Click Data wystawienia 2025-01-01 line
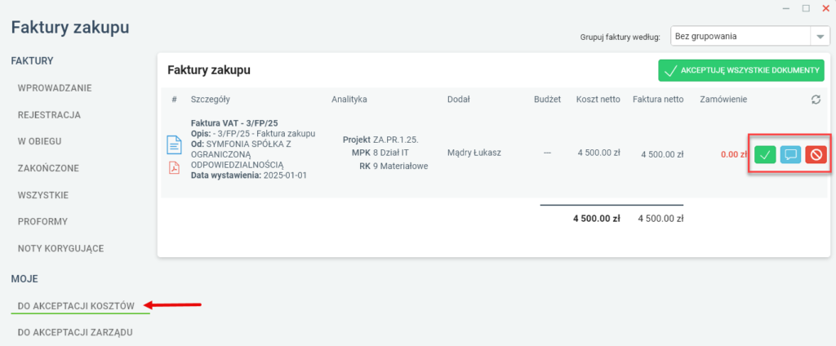Image resolution: width=836 pixels, height=346 pixels. (x=249, y=175)
